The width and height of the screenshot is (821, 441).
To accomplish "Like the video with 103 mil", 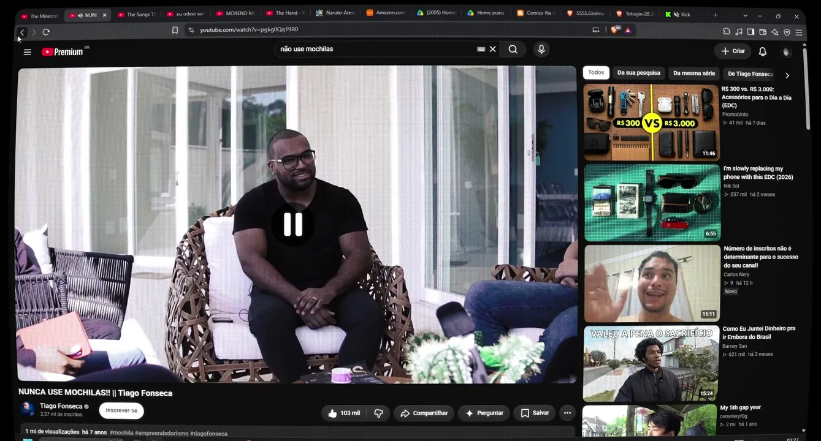I will point(343,413).
